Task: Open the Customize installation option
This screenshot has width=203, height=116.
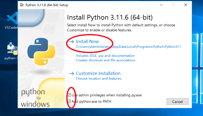Action: [x=98, y=73]
